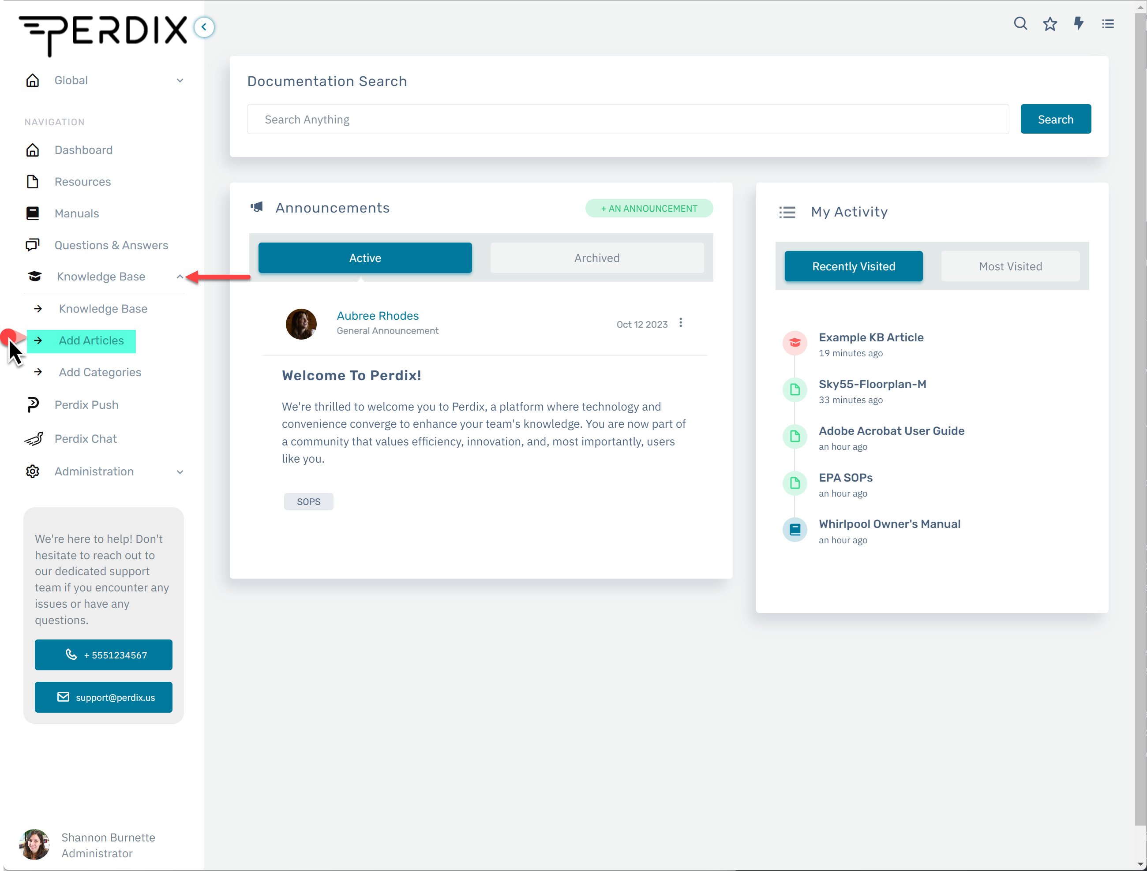Open Whirlpool Owner's Manual entry
The image size is (1147, 871).
[x=889, y=523]
